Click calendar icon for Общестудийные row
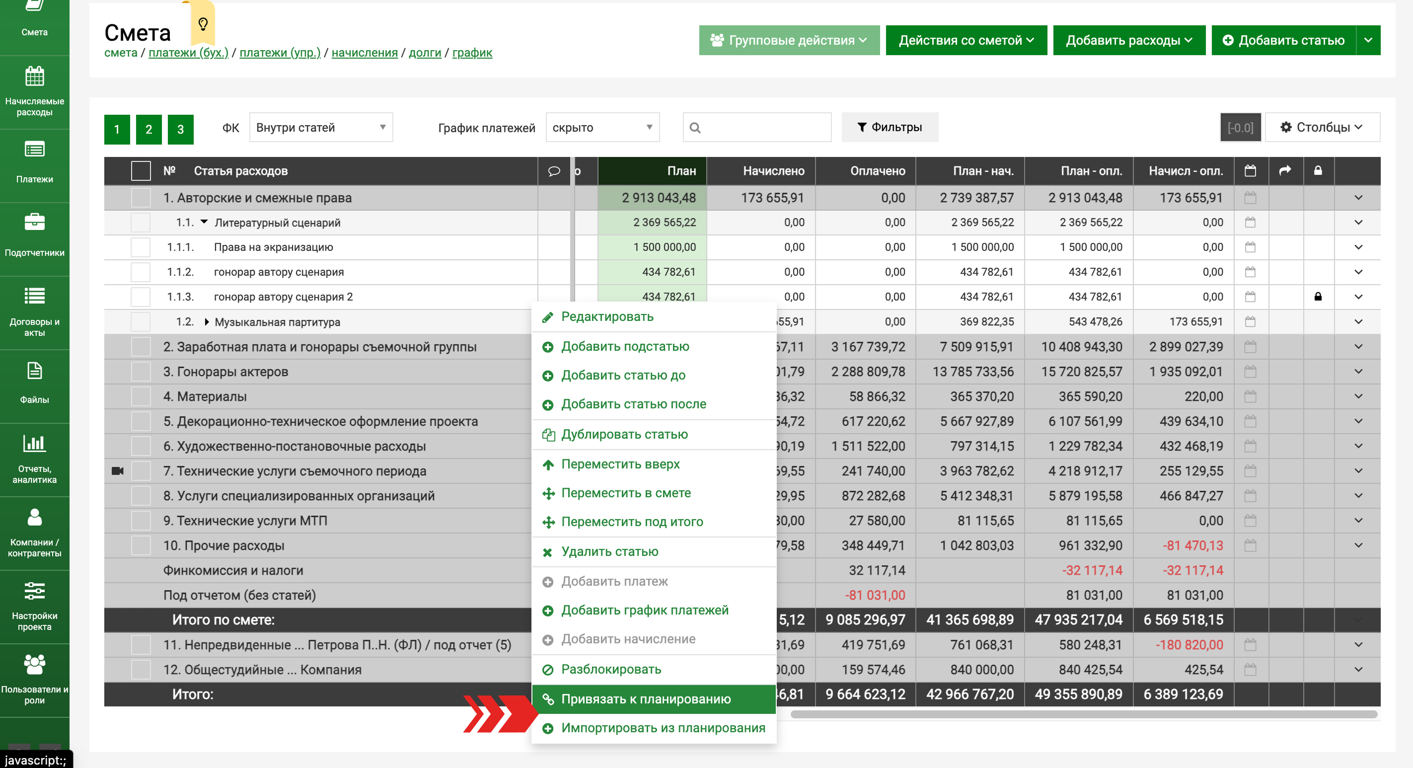 1250,669
